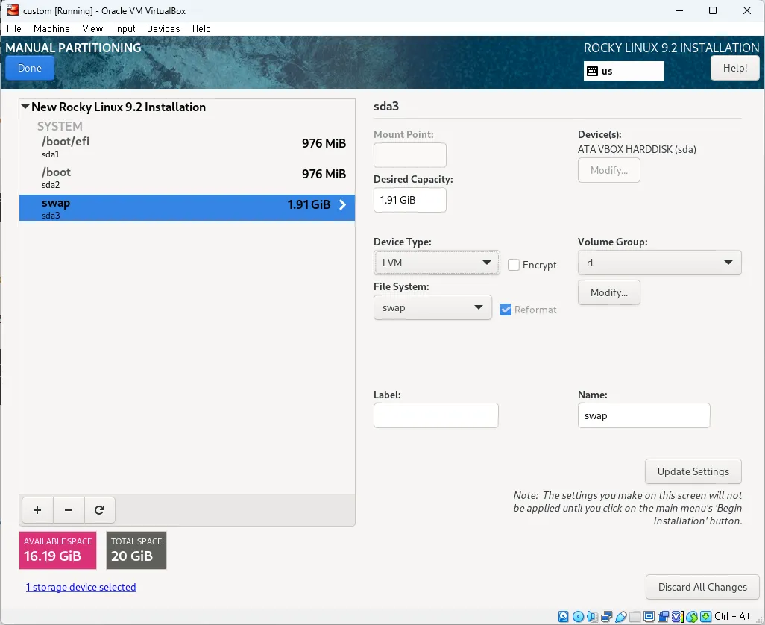Click the AVAILABLE SPACE 16.19 GiB box
This screenshot has width=765, height=625.
click(57, 550)
